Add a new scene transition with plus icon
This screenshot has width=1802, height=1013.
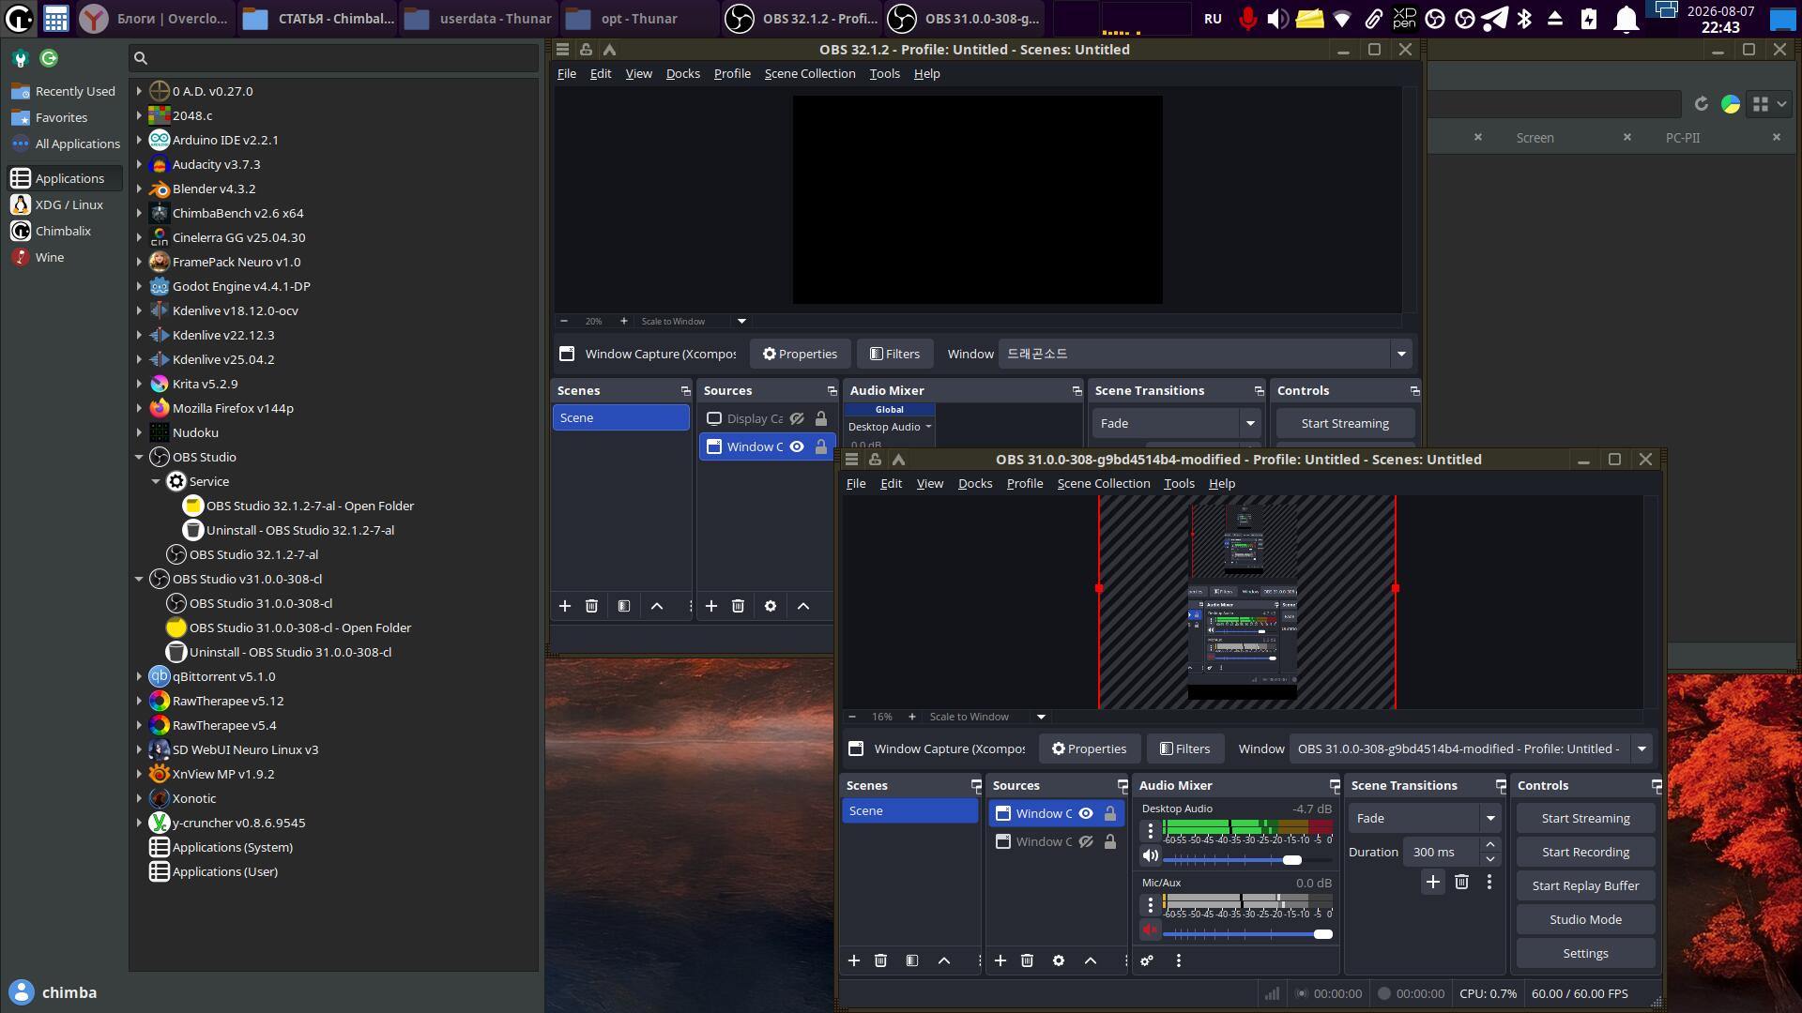1433,882
